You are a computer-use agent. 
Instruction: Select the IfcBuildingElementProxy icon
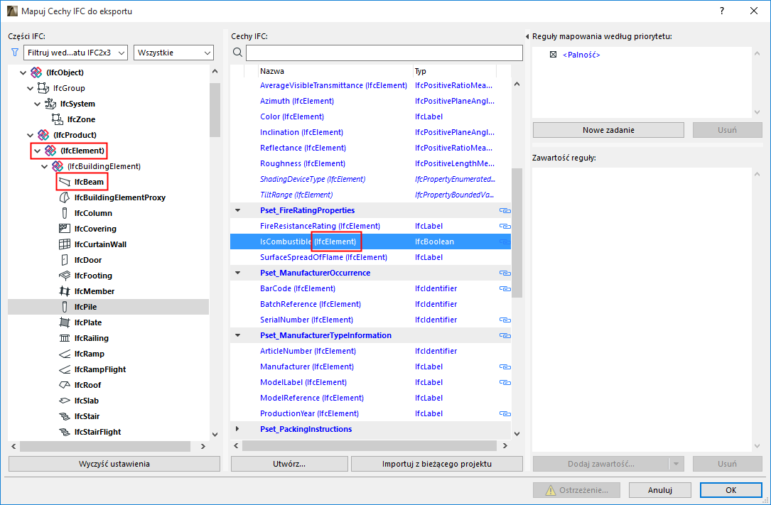point(65,197)
